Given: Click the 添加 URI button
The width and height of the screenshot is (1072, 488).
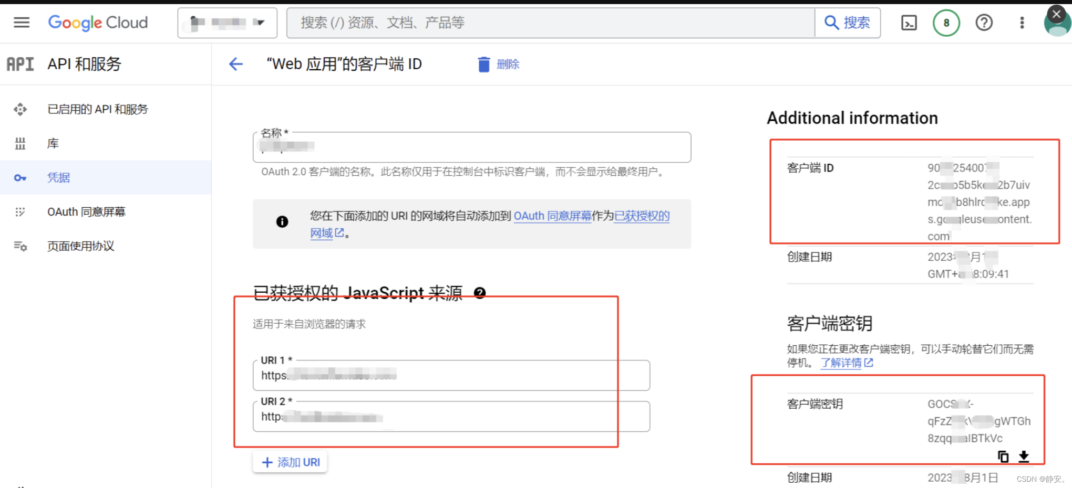Looking at the screenshot, I should [x=290, y=462].
